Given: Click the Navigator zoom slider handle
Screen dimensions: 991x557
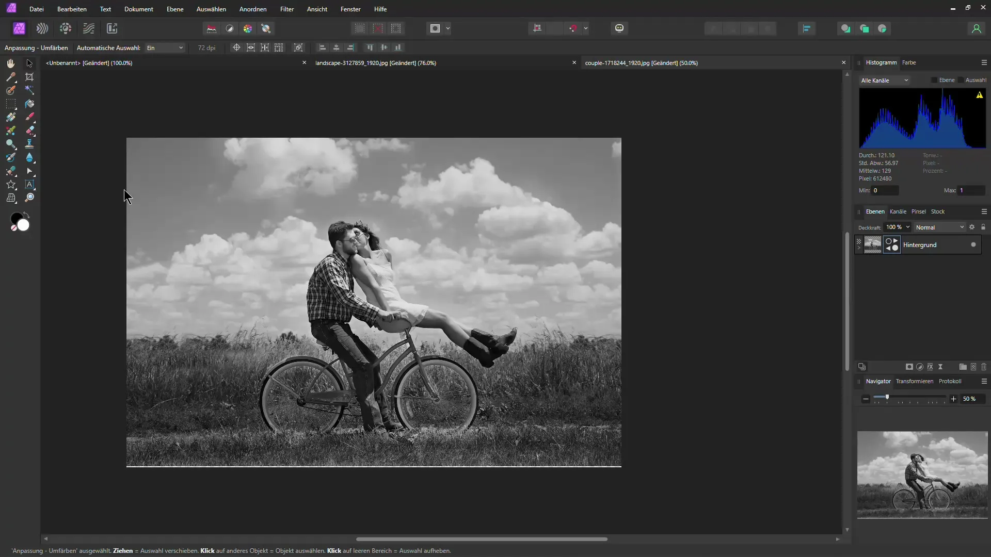Looking at the screenshot, I should click(887, 397).
